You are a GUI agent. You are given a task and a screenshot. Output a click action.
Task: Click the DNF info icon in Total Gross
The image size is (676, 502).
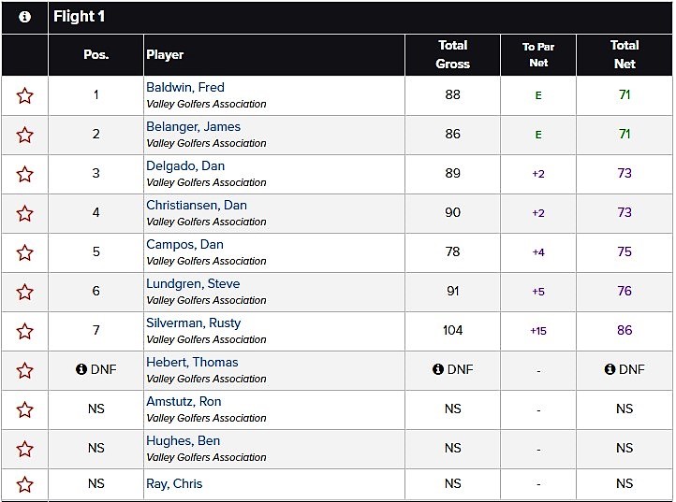pyautogui.click(x=438, y=369)
